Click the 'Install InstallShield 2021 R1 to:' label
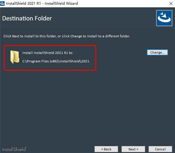The height and width of the screenshot is (153, 175). [x=48, y=53]
